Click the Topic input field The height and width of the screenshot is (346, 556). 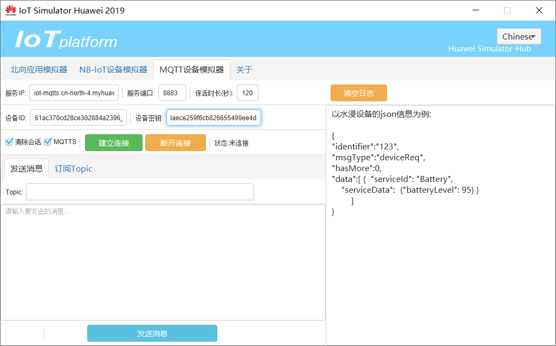click(x=140, y=192)
